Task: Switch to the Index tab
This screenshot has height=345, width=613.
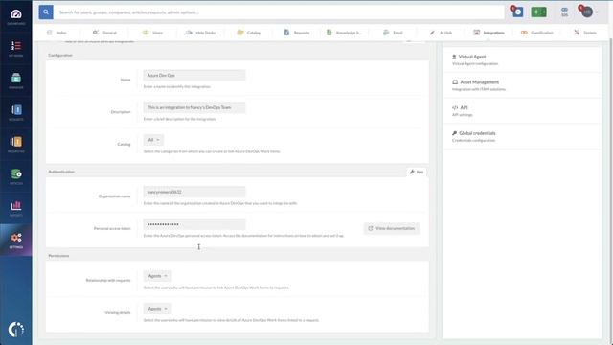Action: point(57,33)
